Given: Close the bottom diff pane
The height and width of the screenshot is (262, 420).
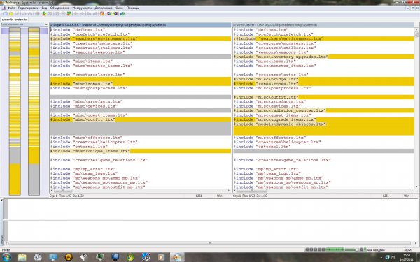Looking at the screenshot, I should point(2,200).
